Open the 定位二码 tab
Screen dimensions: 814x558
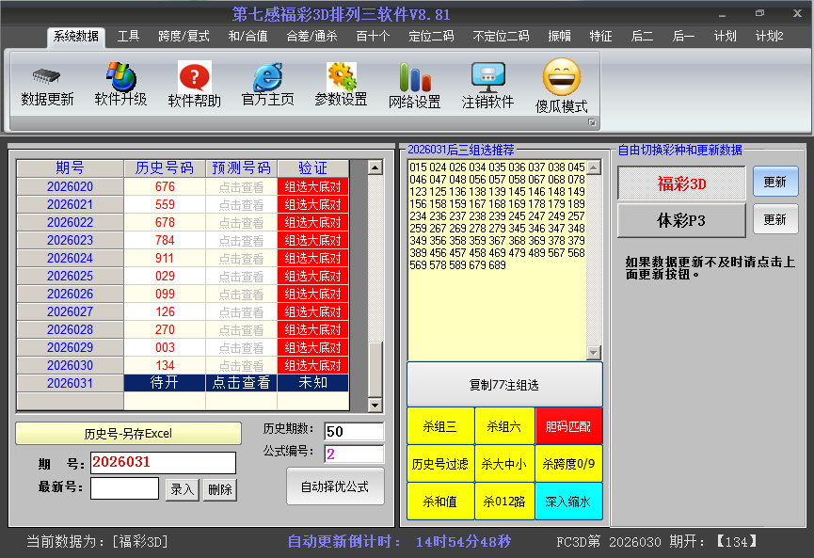point(431,38)
